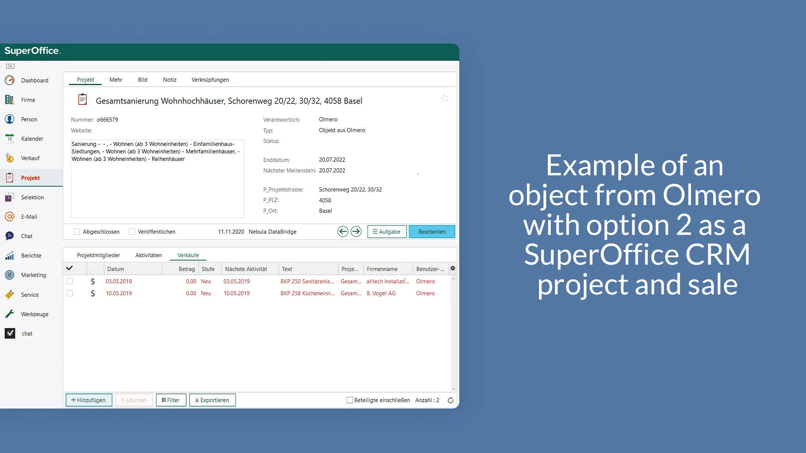Open the Dashboard icon in sidebar

pyautogui.click(x=10, y=80)
